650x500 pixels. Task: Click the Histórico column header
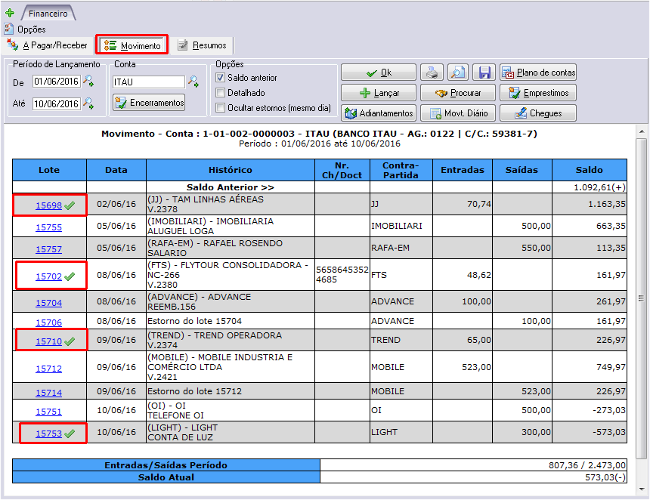click(230, 170)
